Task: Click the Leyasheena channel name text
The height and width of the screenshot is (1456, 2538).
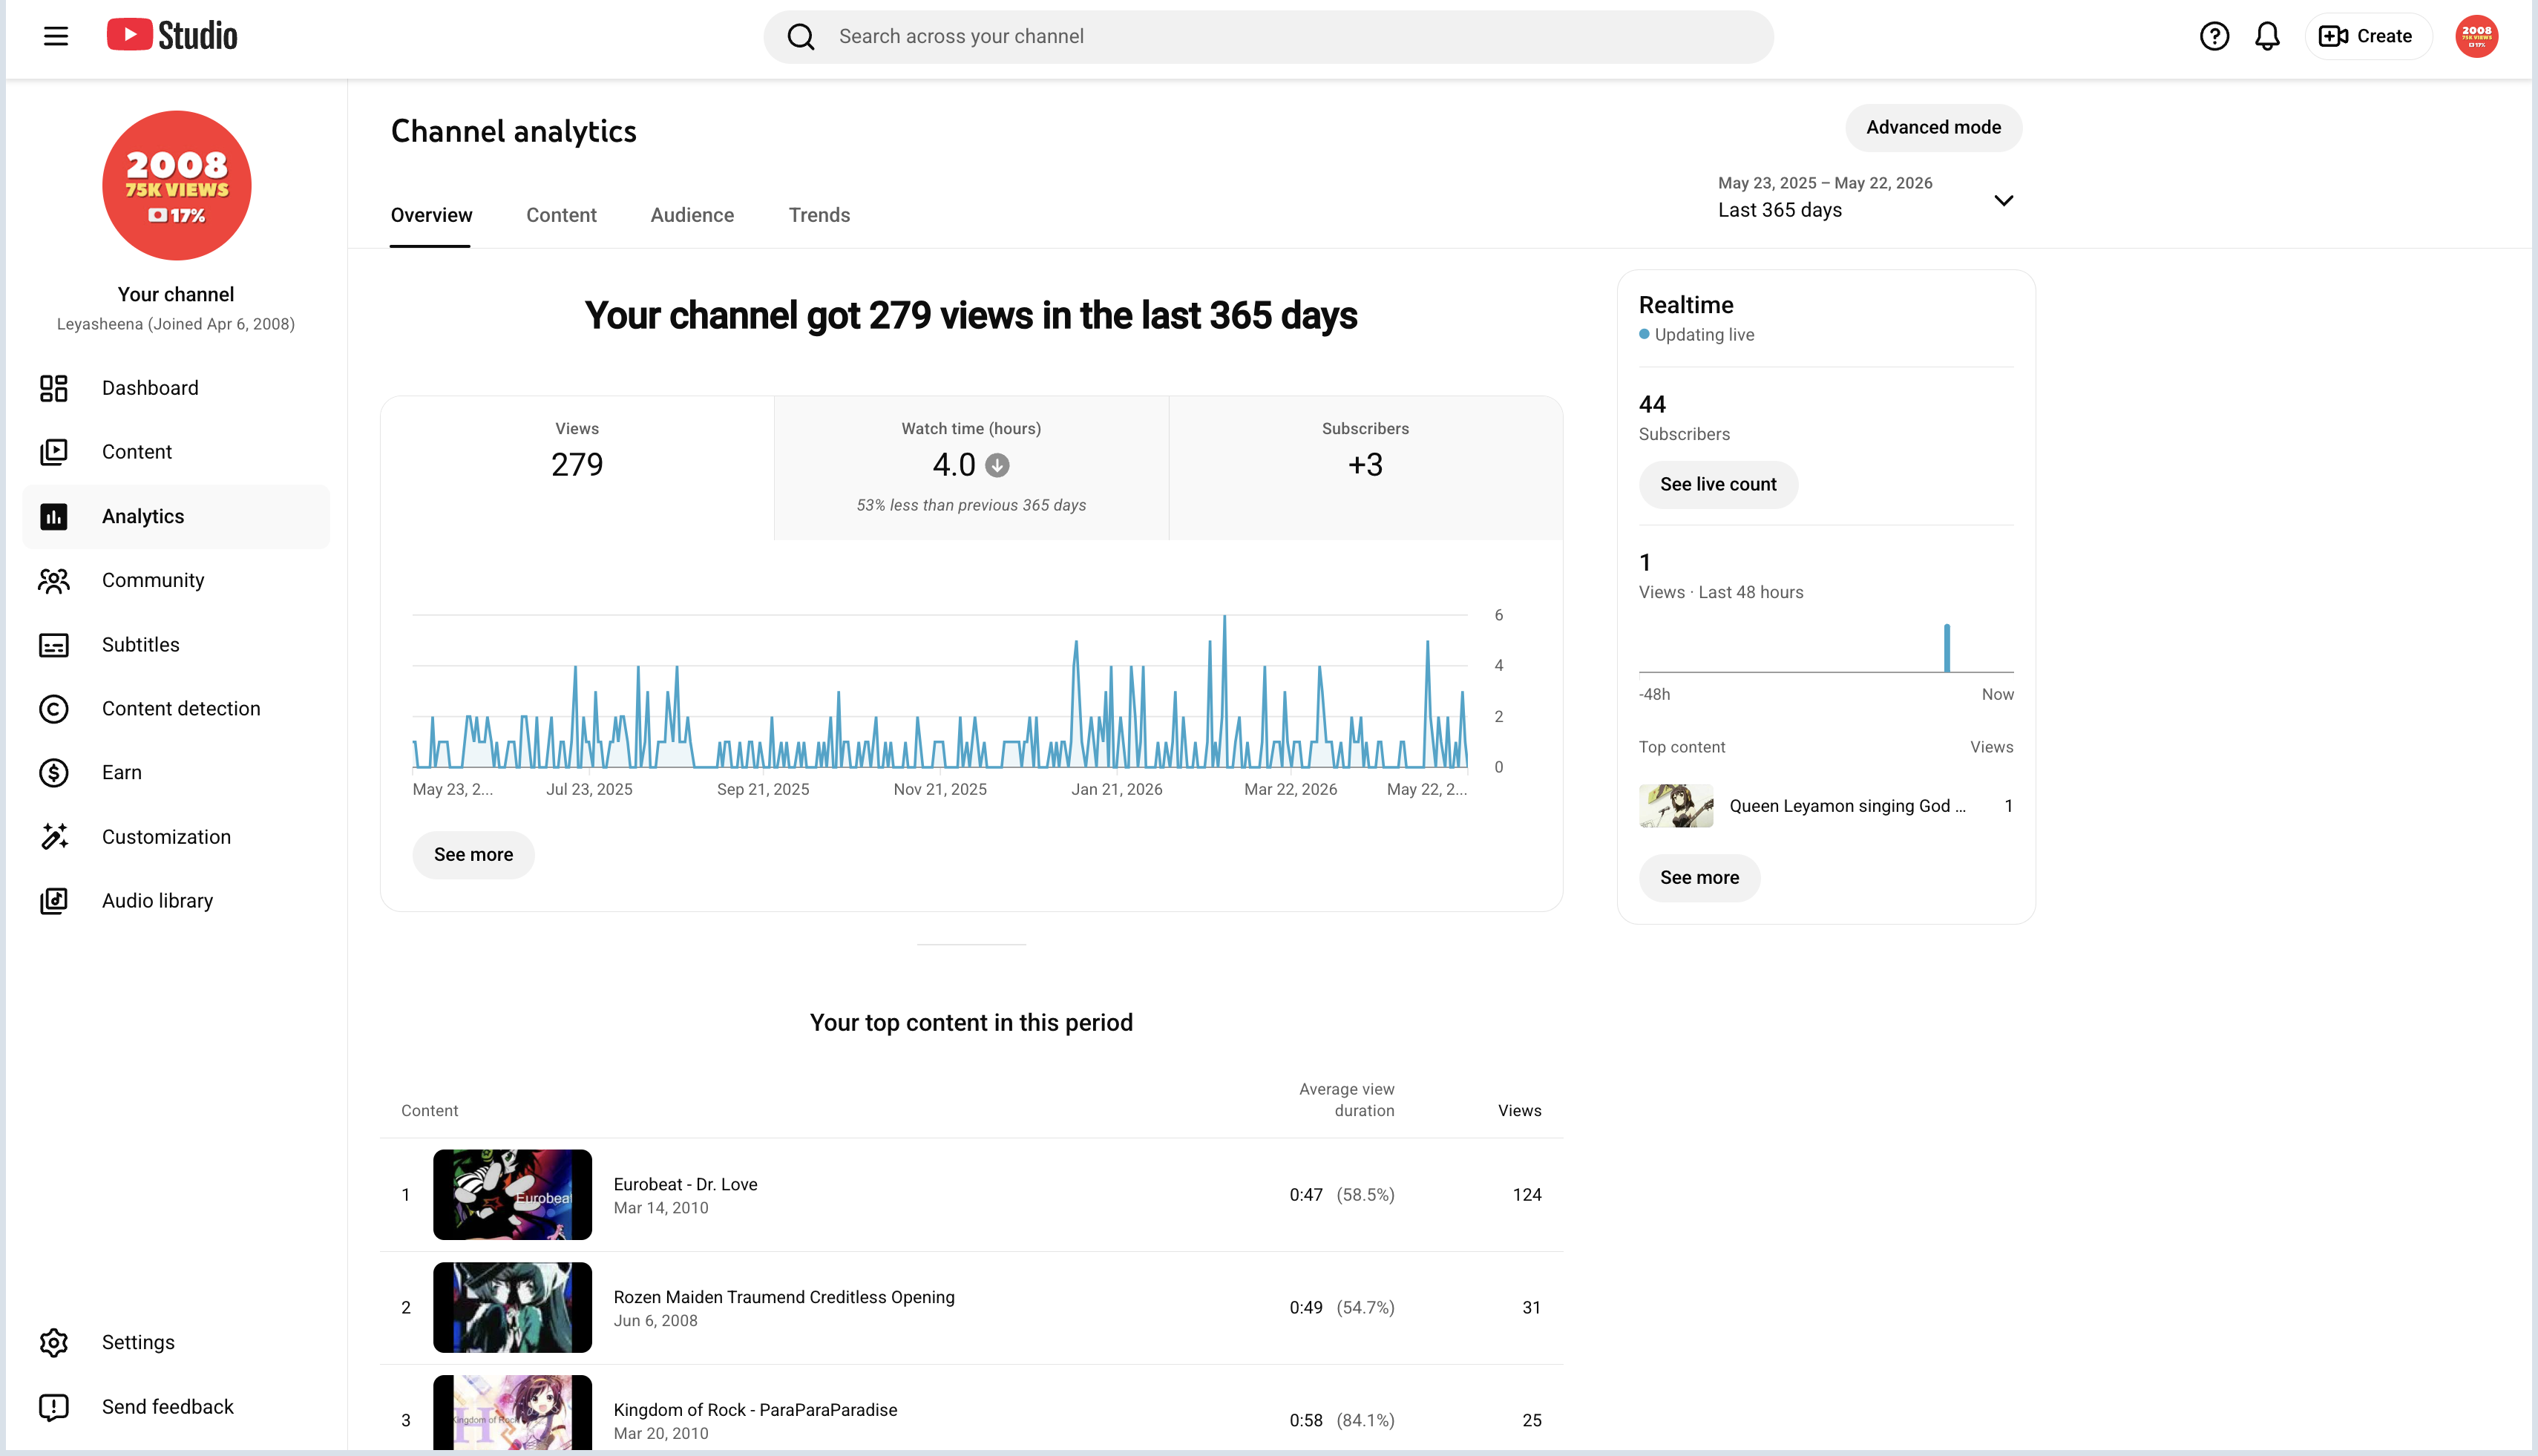Action: [176, 324]
